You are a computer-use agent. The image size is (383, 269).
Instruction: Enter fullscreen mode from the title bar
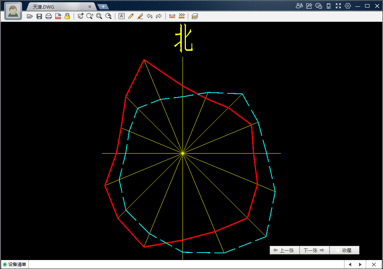338,6
